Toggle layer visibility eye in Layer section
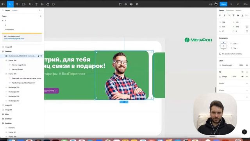 click(x=247, y=65)
